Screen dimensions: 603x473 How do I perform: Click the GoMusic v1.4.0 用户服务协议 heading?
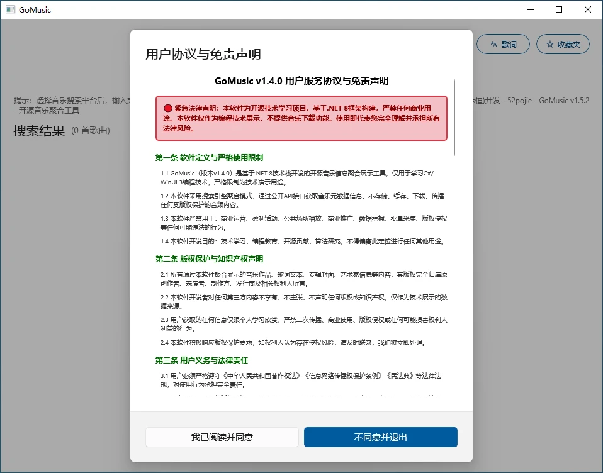click(x=301, y=81)
